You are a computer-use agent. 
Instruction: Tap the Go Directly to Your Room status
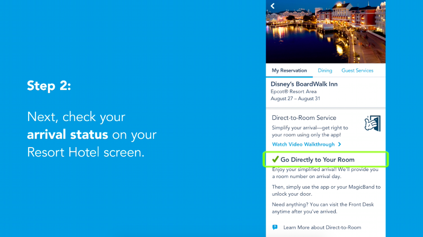(317, 160)
